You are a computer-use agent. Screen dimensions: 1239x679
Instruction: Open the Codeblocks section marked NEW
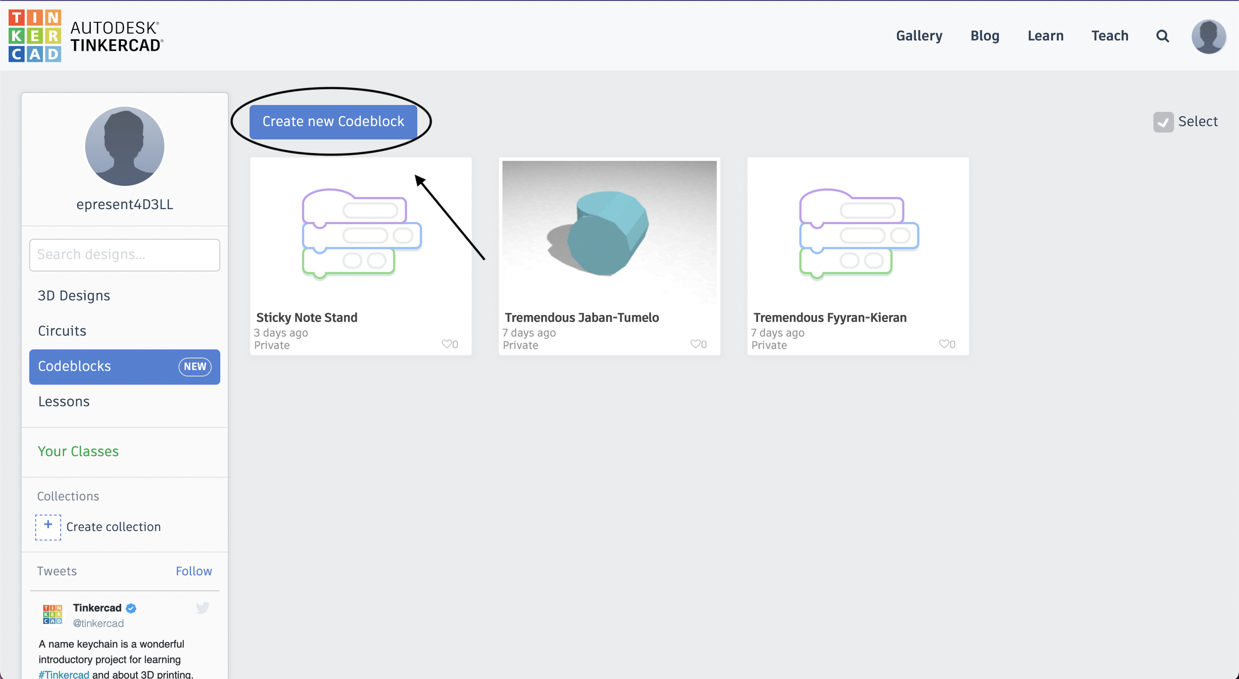point(74,367)
